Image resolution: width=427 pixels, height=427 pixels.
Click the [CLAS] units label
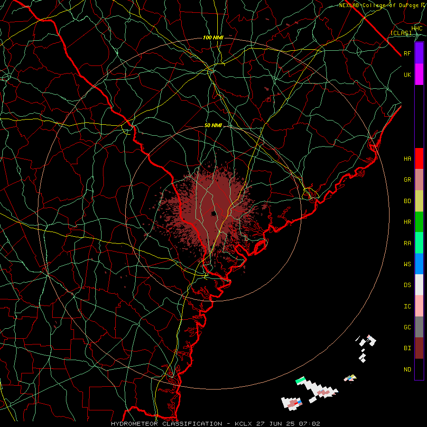401,33
